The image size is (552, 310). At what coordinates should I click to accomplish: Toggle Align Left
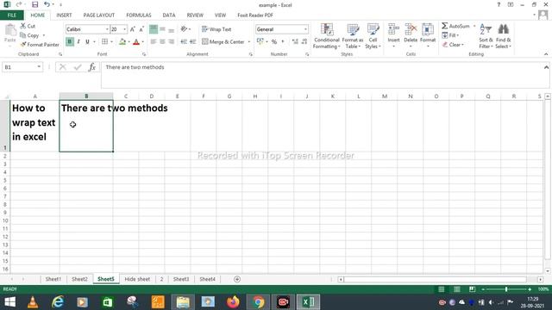pyautogui.click(x=154, y=42)
